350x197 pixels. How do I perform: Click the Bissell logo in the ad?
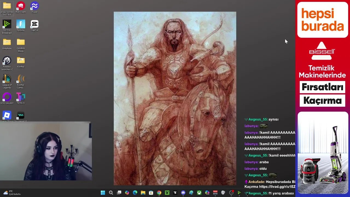pos(322,51)
